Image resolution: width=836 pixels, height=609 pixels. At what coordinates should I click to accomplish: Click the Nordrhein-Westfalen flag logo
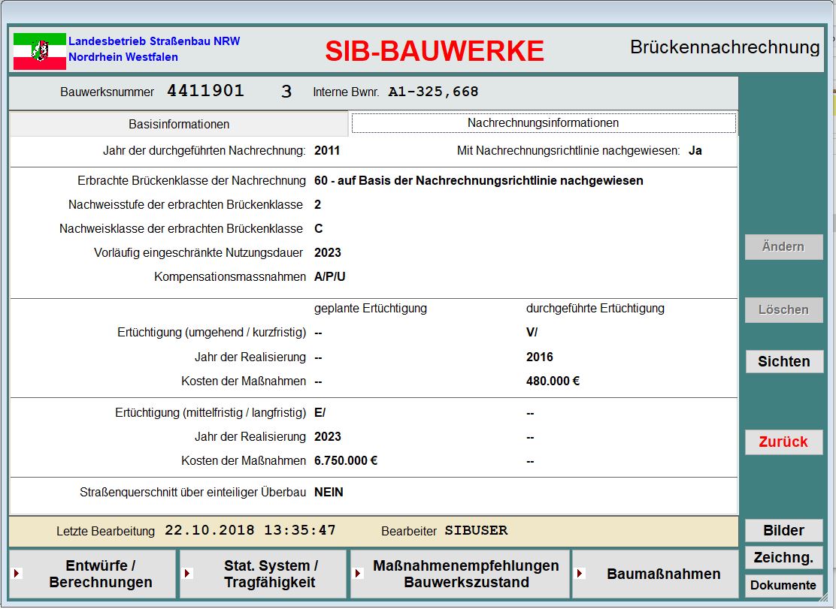39,51
